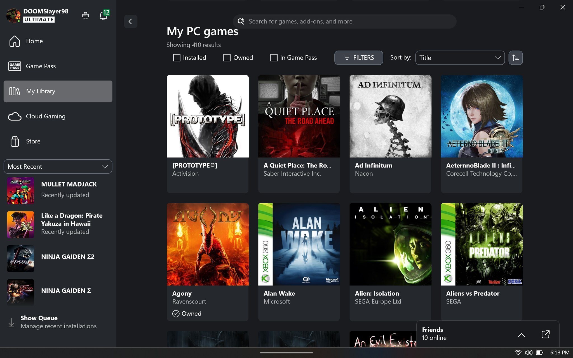The width and height of the screenshot is (573, 358).
Task: Click the print/device icon beside username
Action: (x=85, y=16)
